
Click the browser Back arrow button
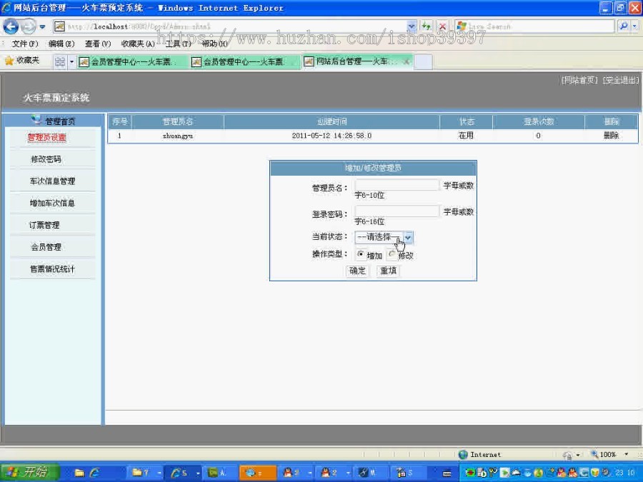pyautogui.click(x=11, y=26)
